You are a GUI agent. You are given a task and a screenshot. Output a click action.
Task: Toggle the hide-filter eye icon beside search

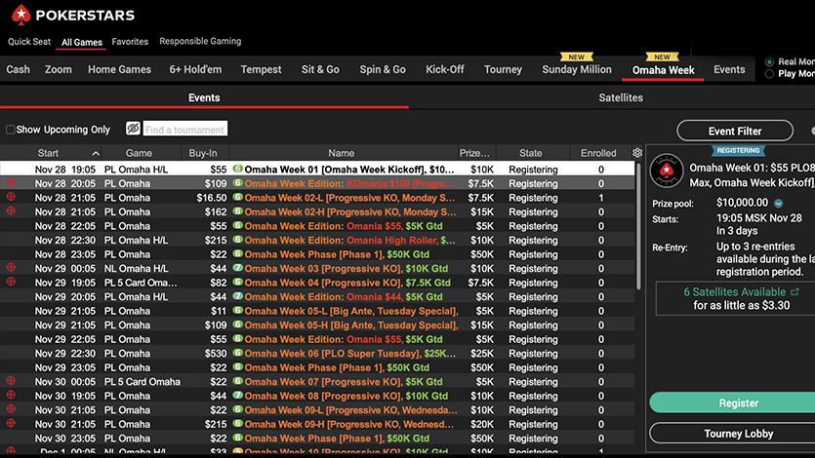(133, 128)
